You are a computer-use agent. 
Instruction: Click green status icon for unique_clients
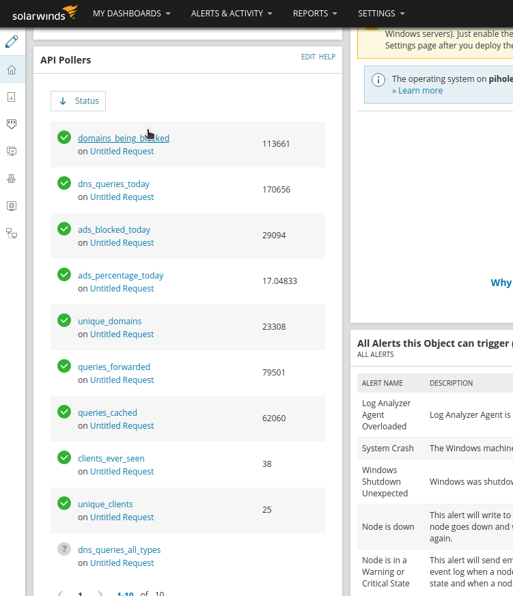tap(64, 503)
